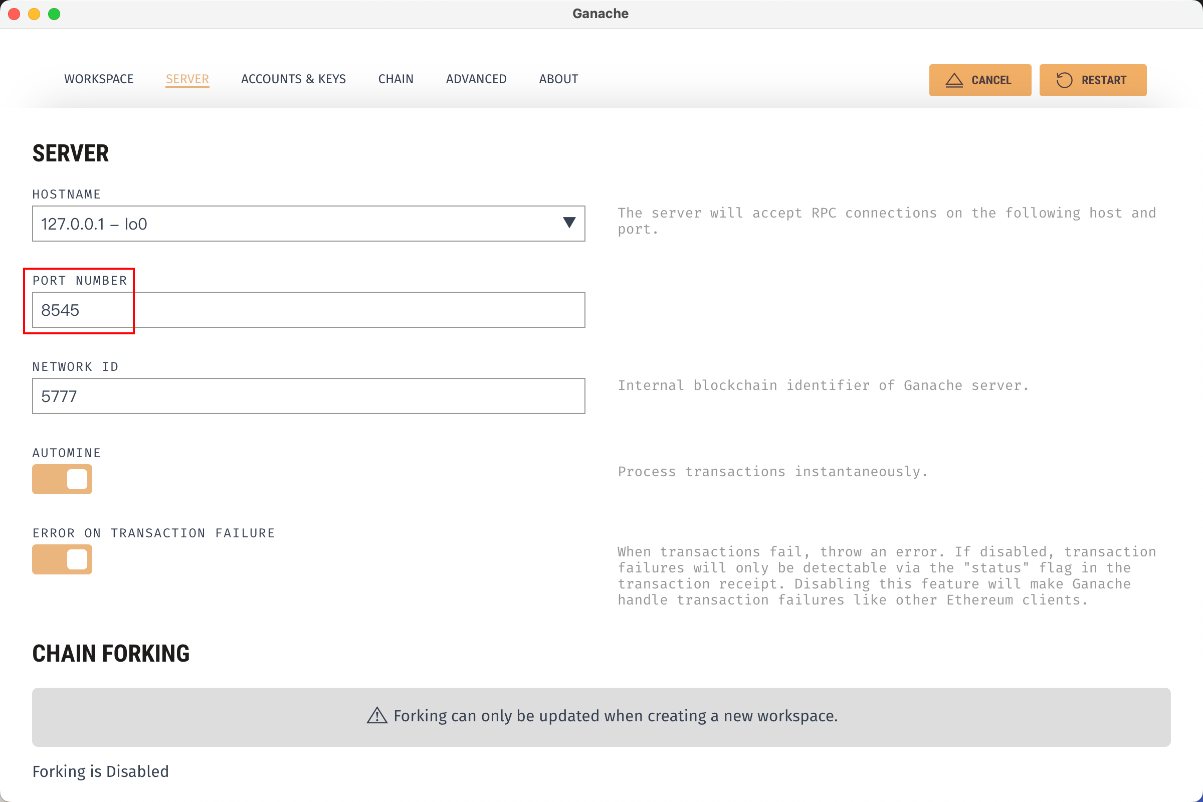Image resolution: width=1203 pixels, height=802 pixels.
Task: Click into the Port Number field
Action: tap(308, 310)
